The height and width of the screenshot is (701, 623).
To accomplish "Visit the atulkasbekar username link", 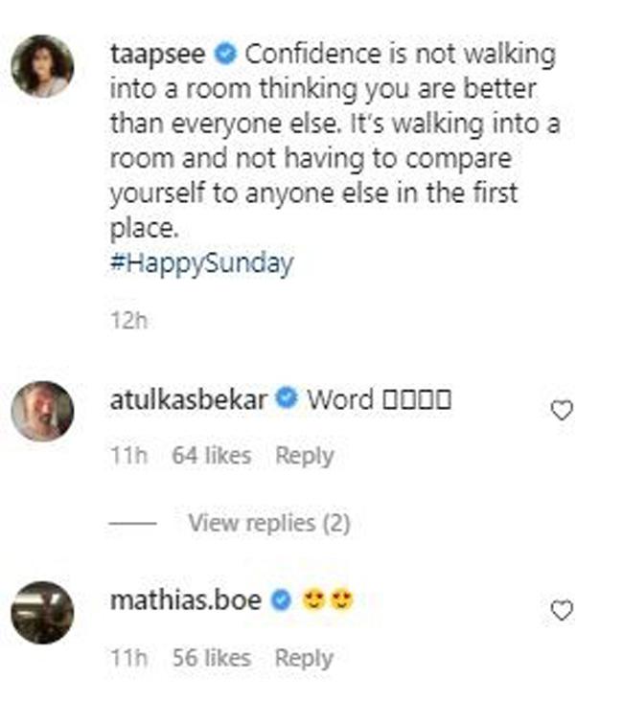I will (188, 399).
